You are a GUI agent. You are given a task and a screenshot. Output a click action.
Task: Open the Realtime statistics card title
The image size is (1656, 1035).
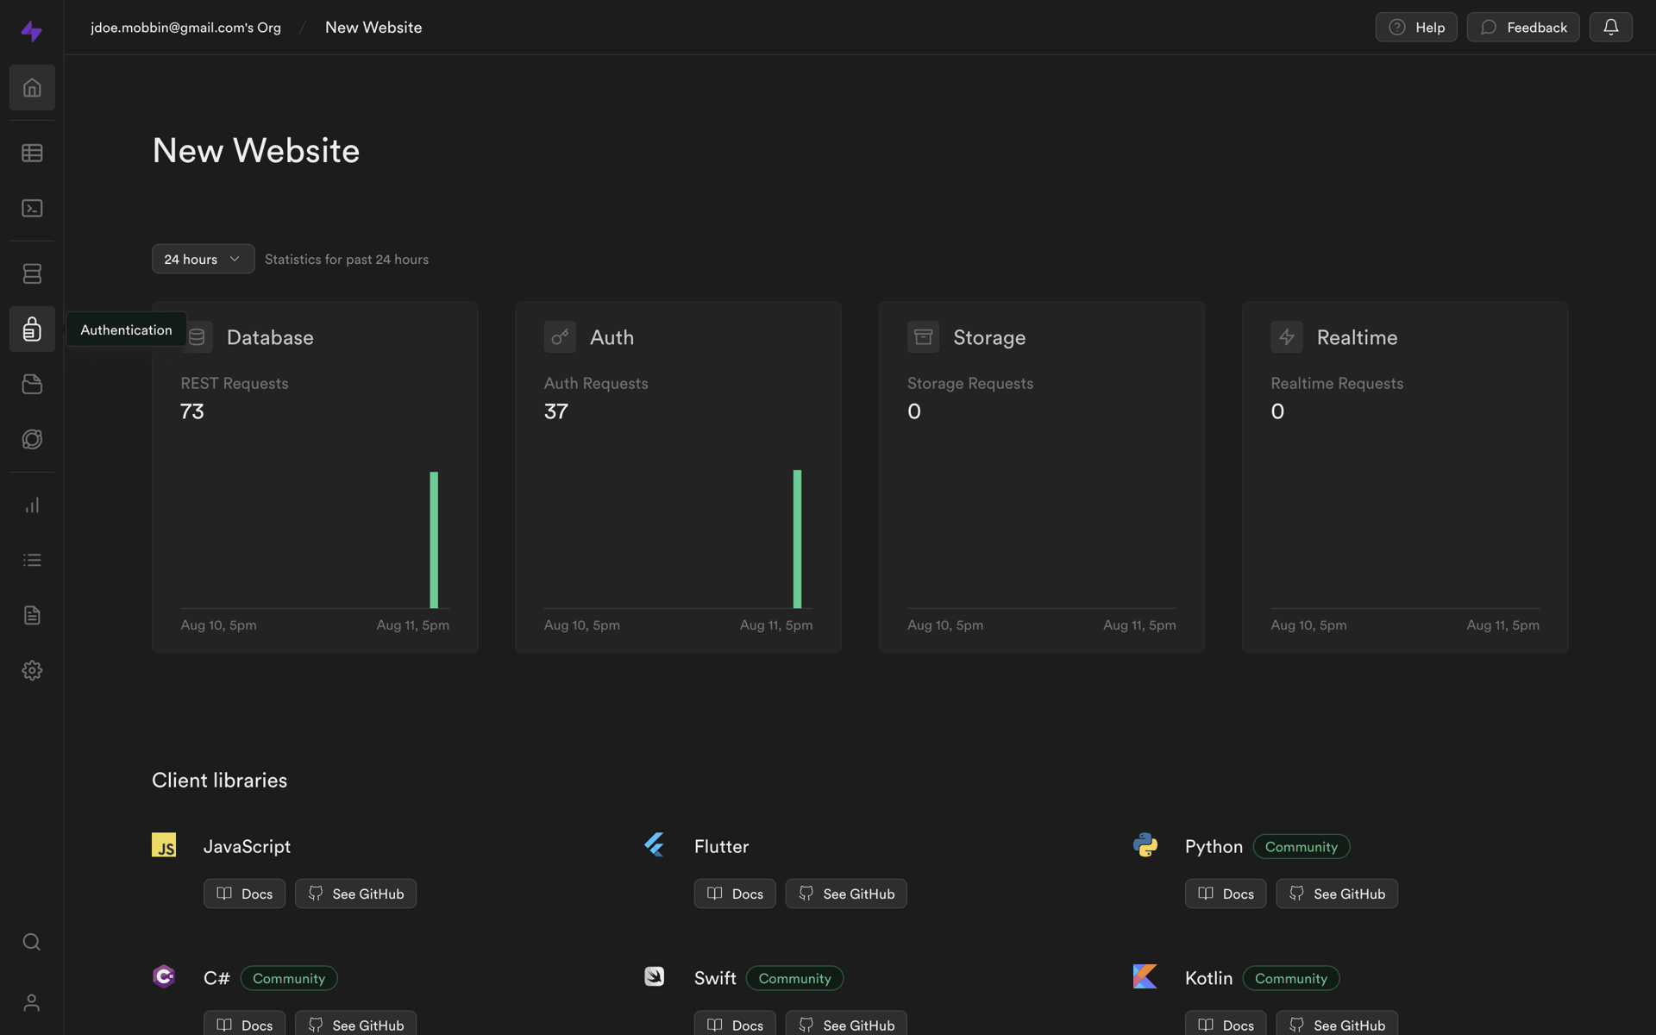coord(1357,337)
